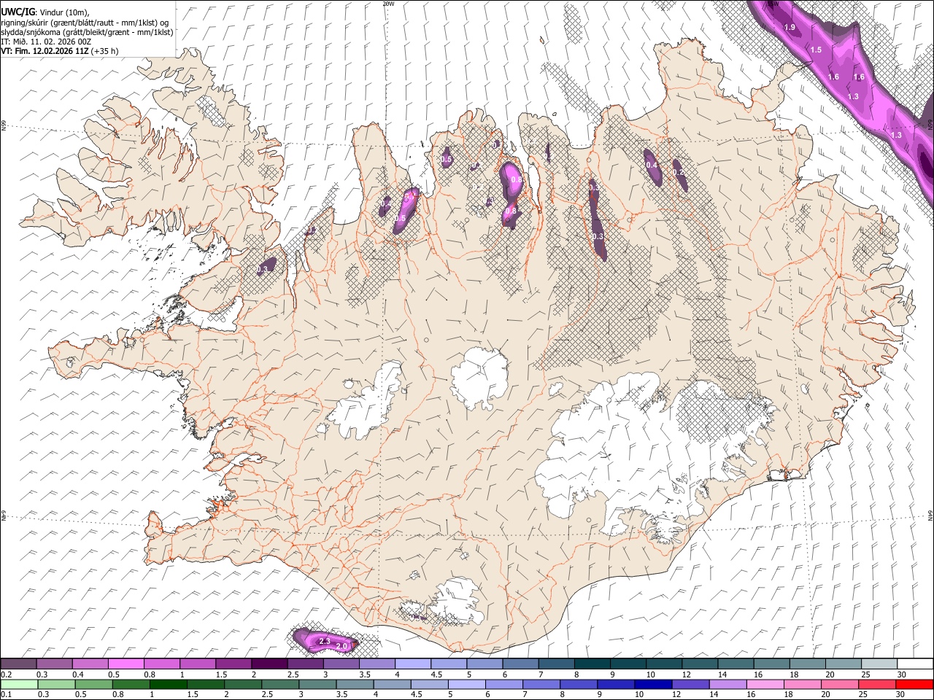Click the 2.0 precipitation value off the south coast
The width and height of the screenshot is (934, 700).
[341, 646]
